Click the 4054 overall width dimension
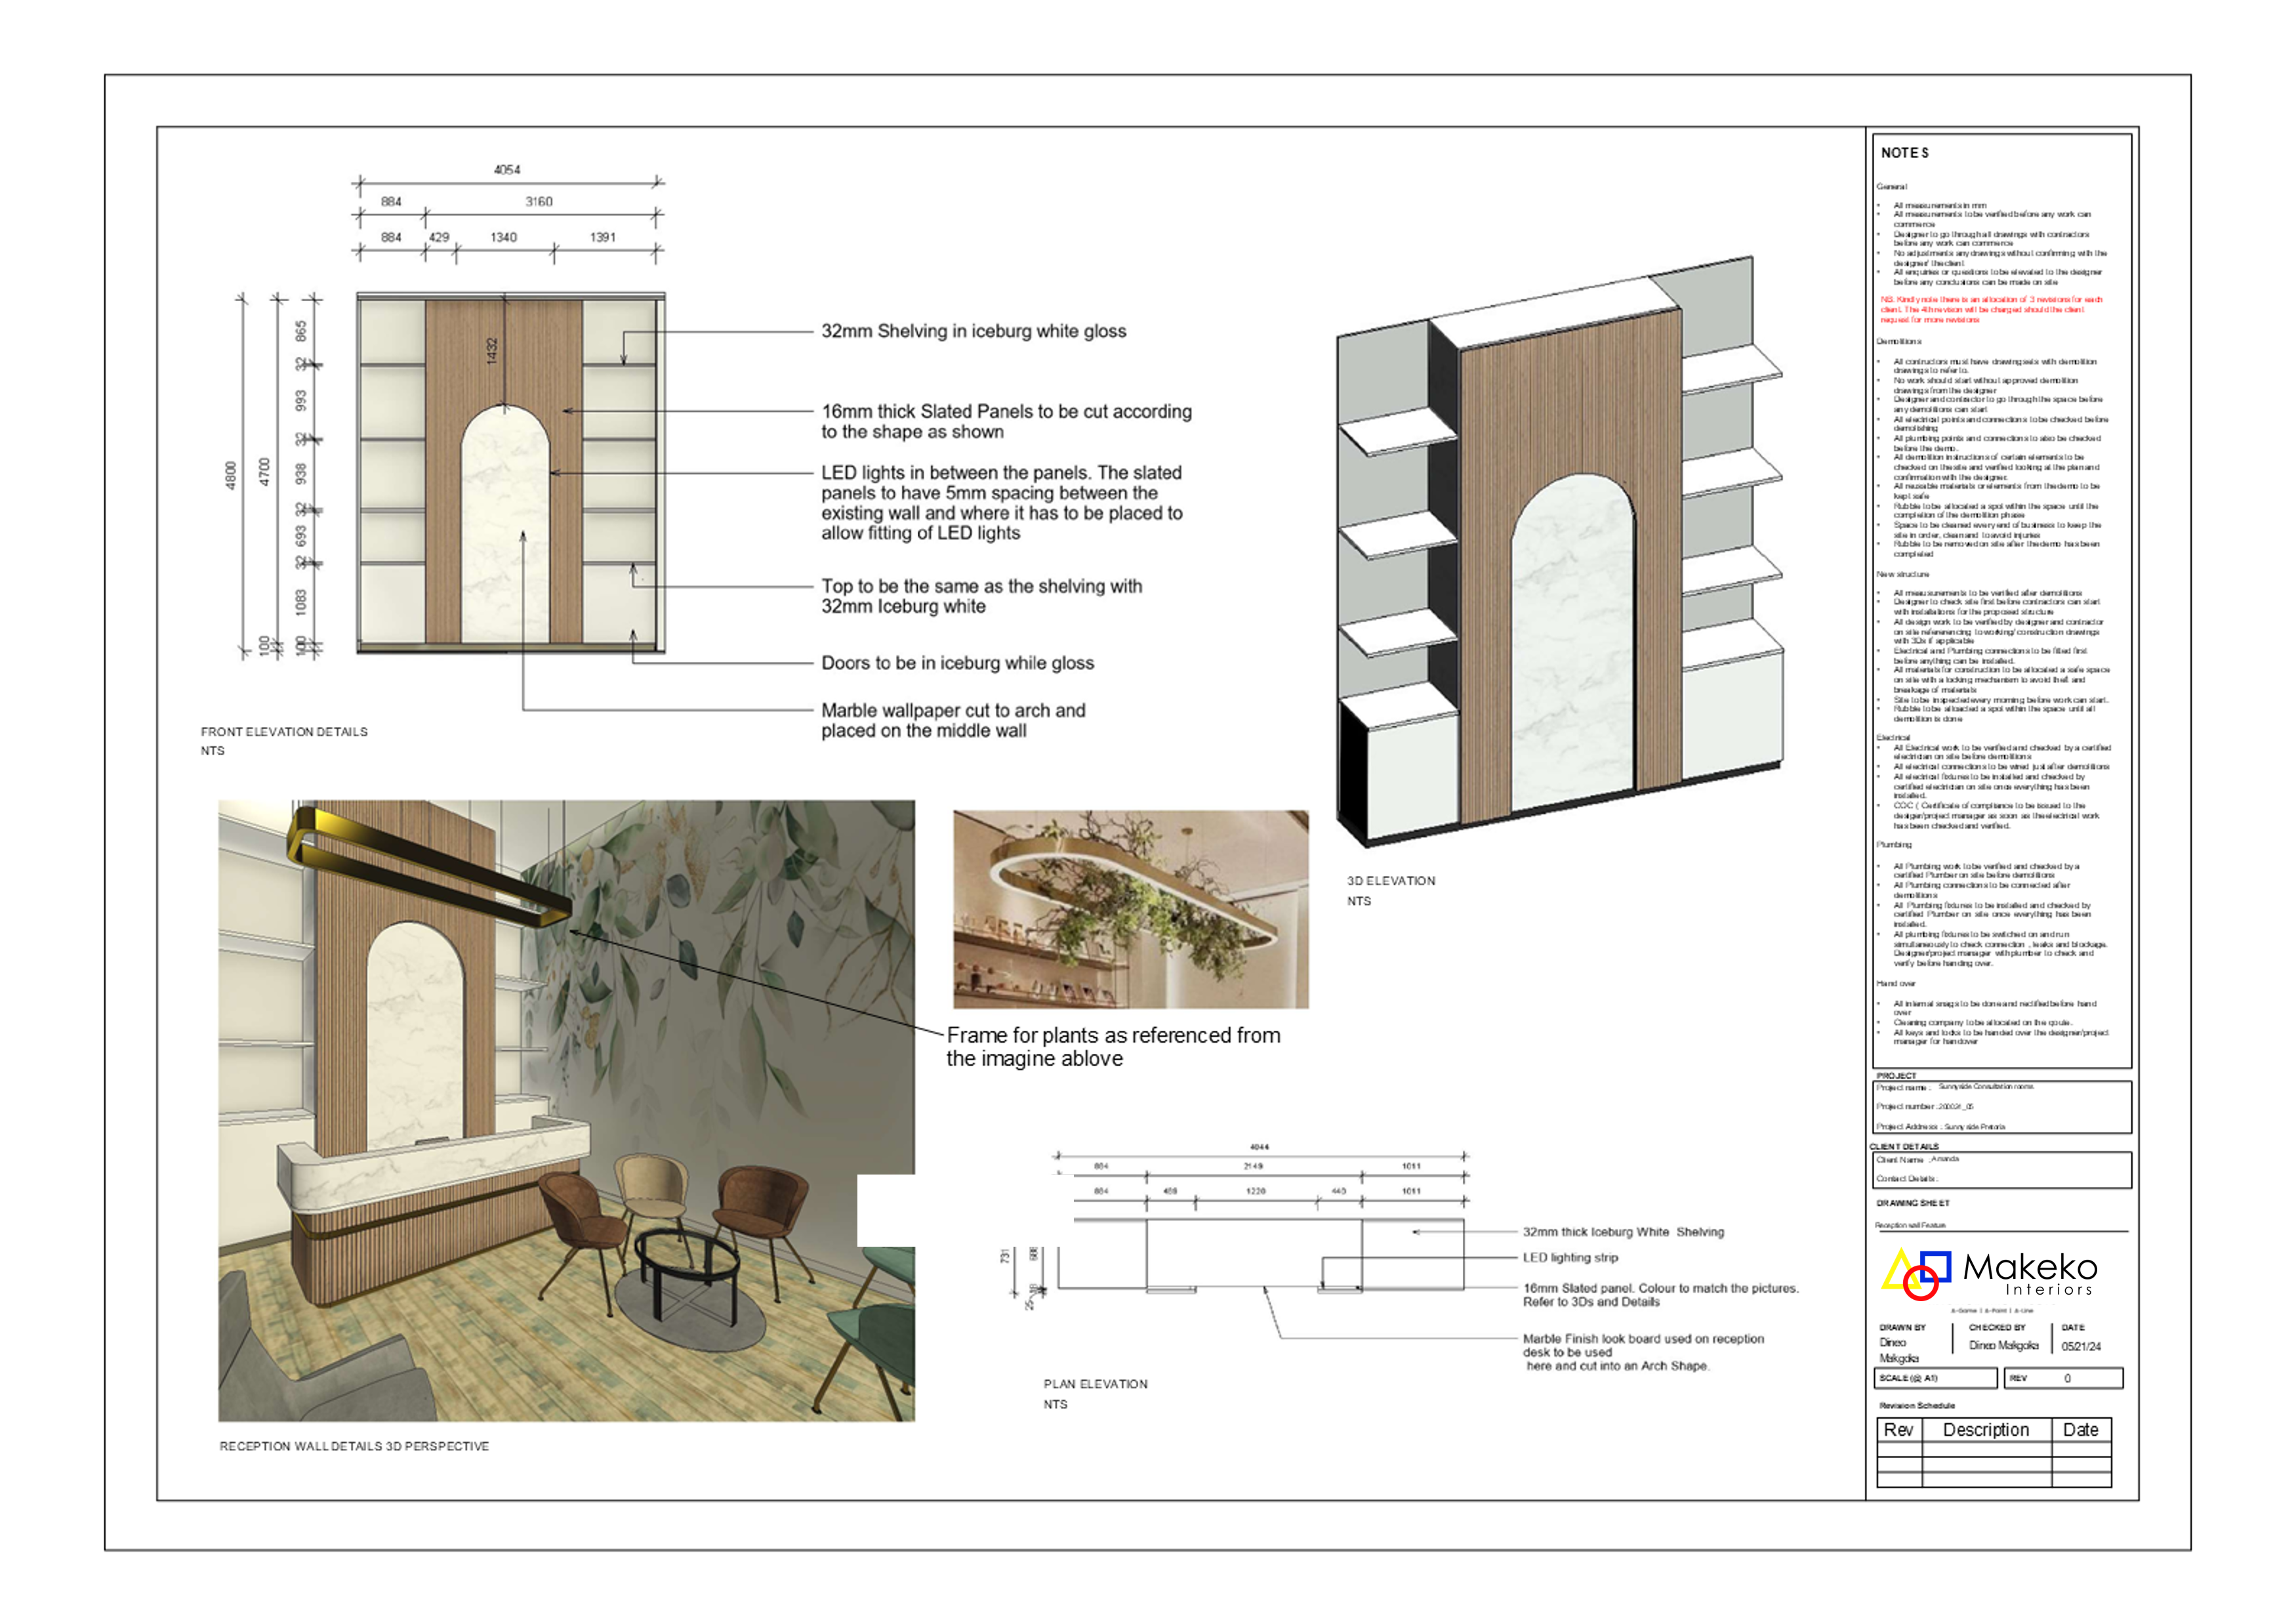This screenshot has height=1624, width=2296. point(507,170)
